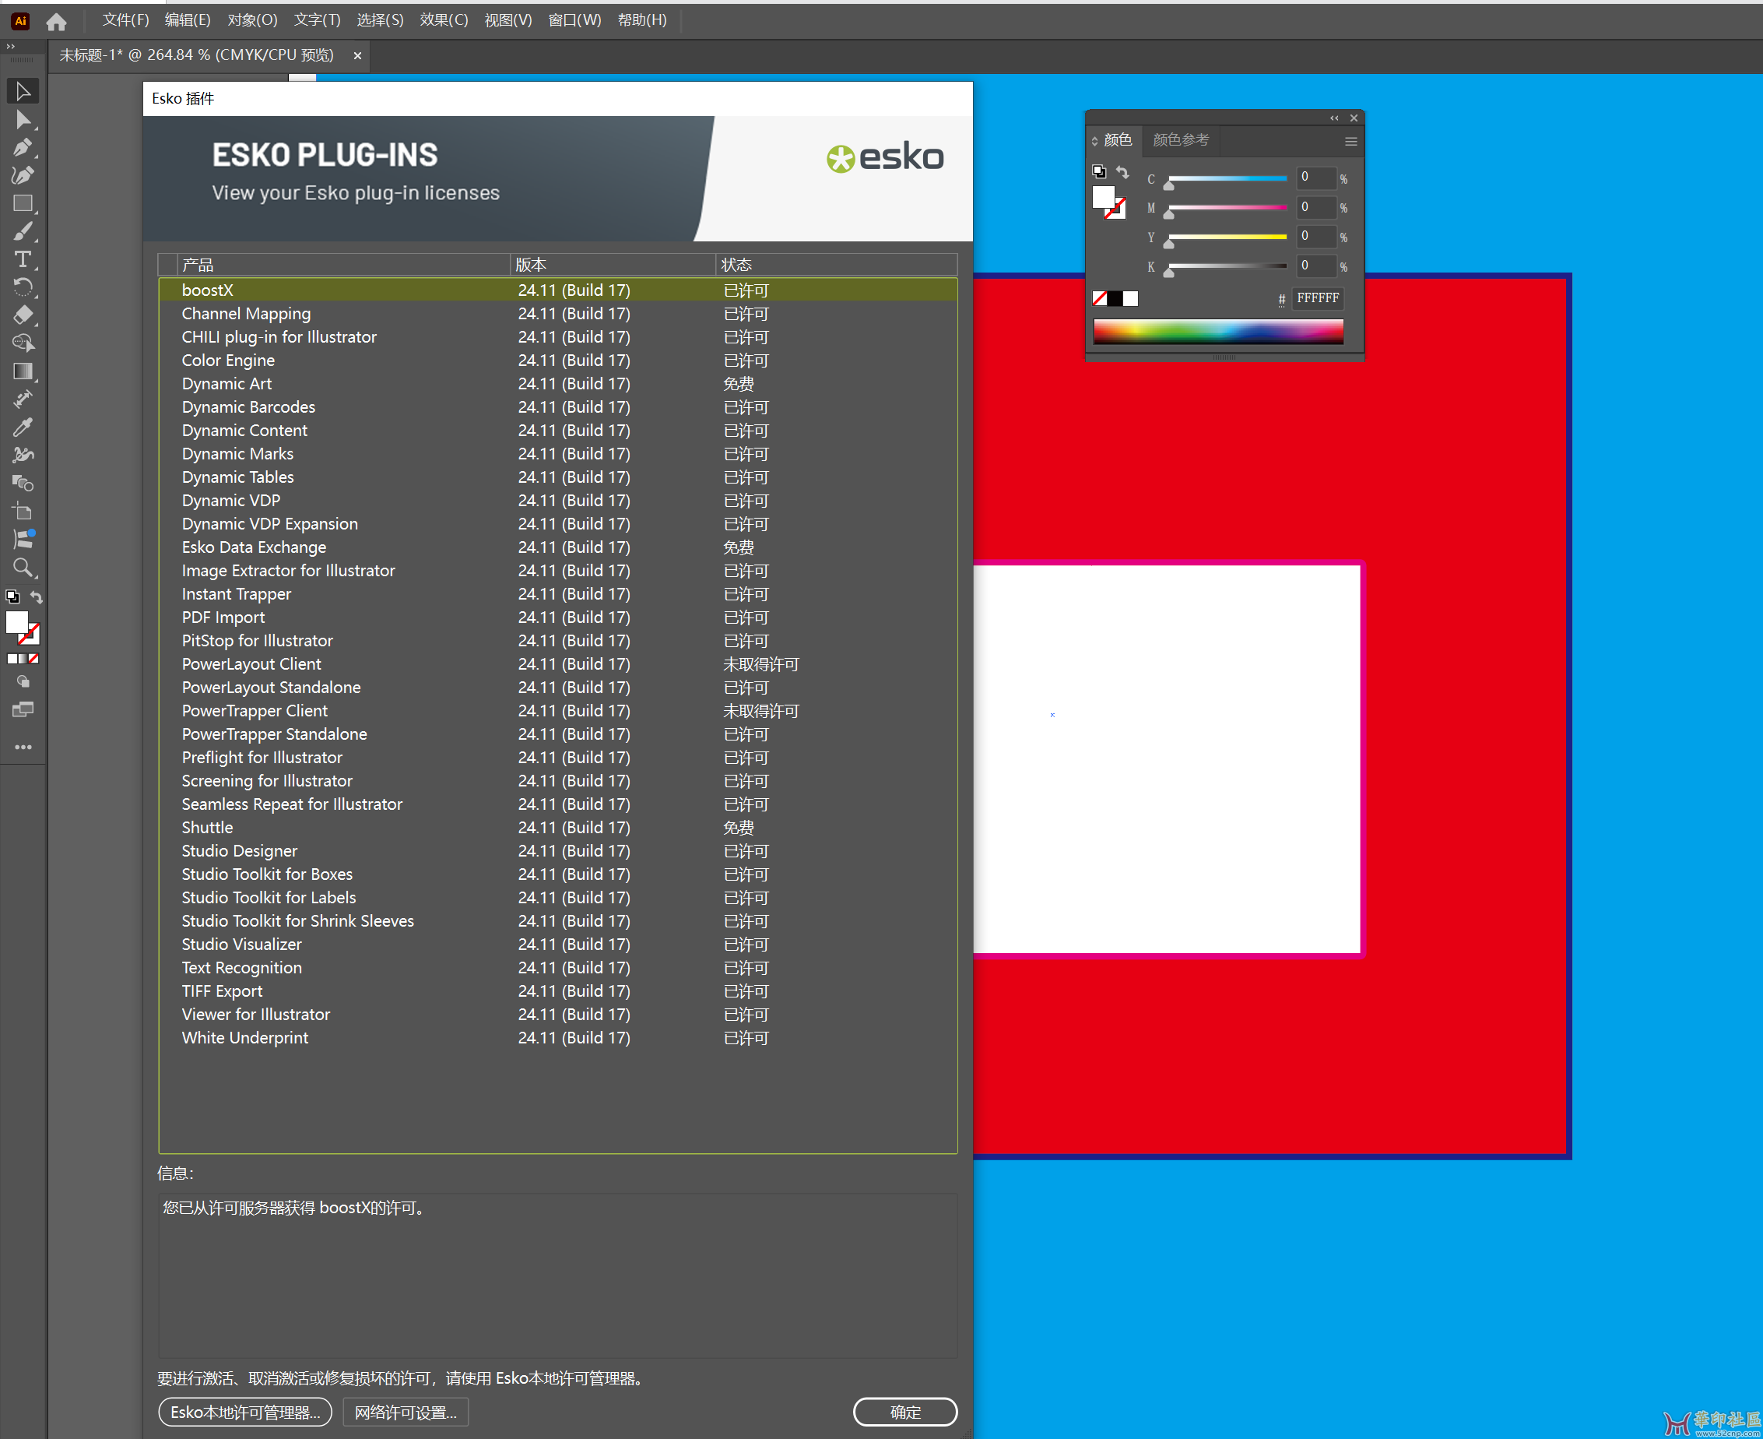
Task: Select the Eraser tool
Action: [x=23, y=315]
